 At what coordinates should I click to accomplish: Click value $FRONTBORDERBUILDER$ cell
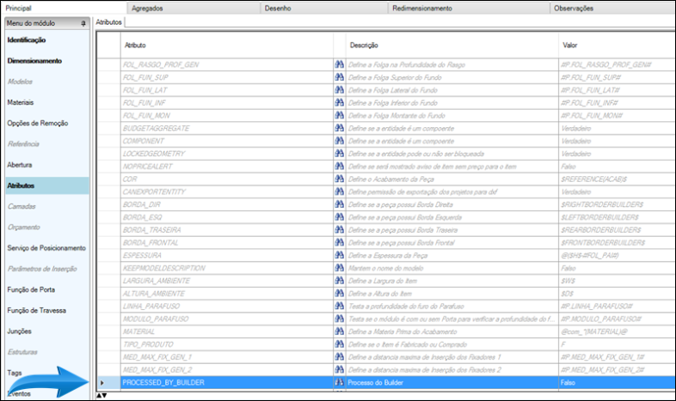click(617, 243)
